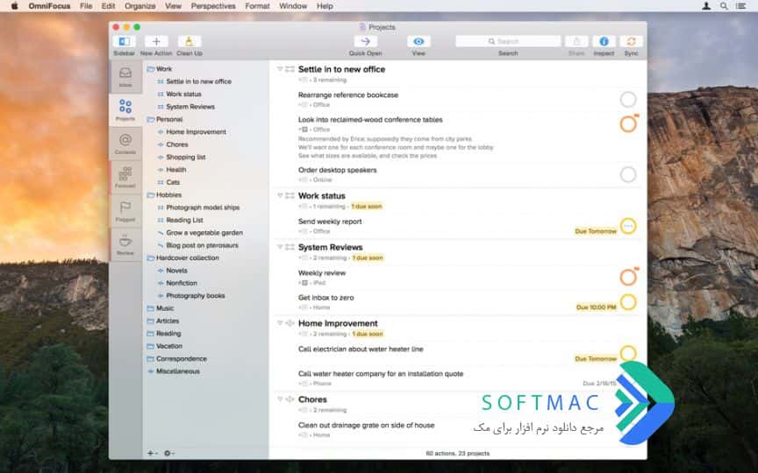The width and height of the screenshot is (758, 473).
Task: Open the Apple menu
Action: point(14,6)
